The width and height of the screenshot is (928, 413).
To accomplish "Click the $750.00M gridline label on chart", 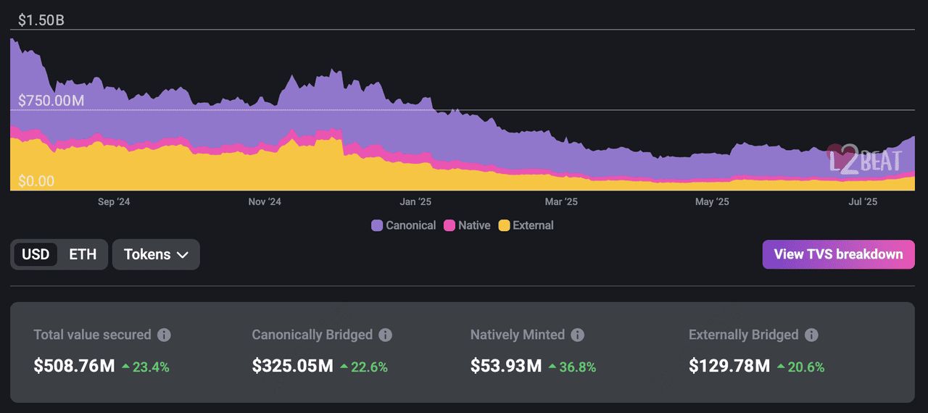I will pos(51,100).
